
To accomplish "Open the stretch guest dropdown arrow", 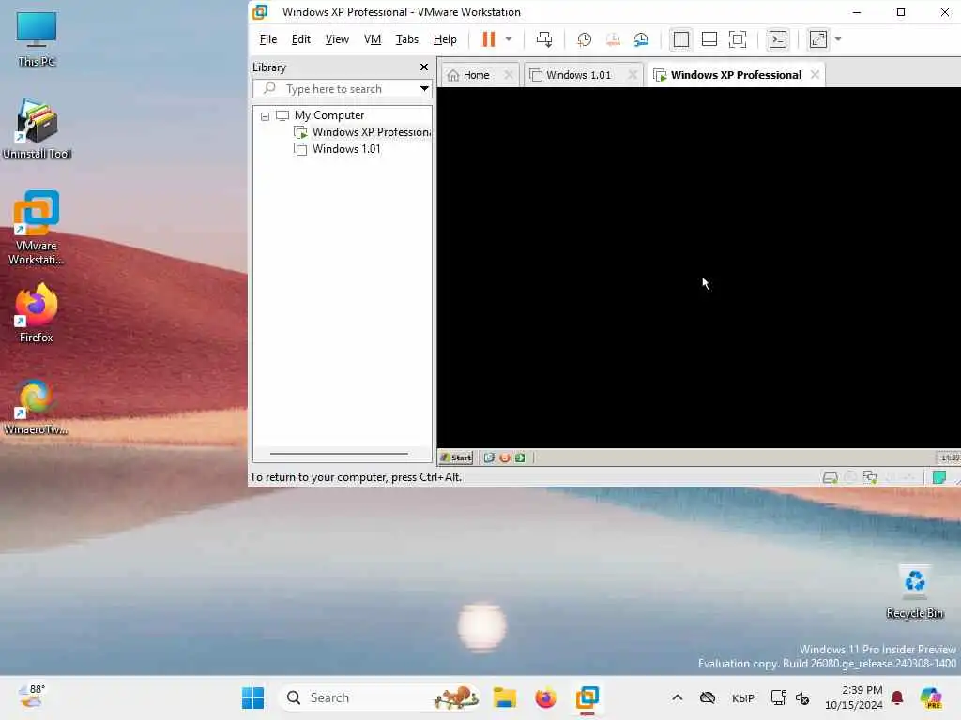I will [x=838, y=39].
